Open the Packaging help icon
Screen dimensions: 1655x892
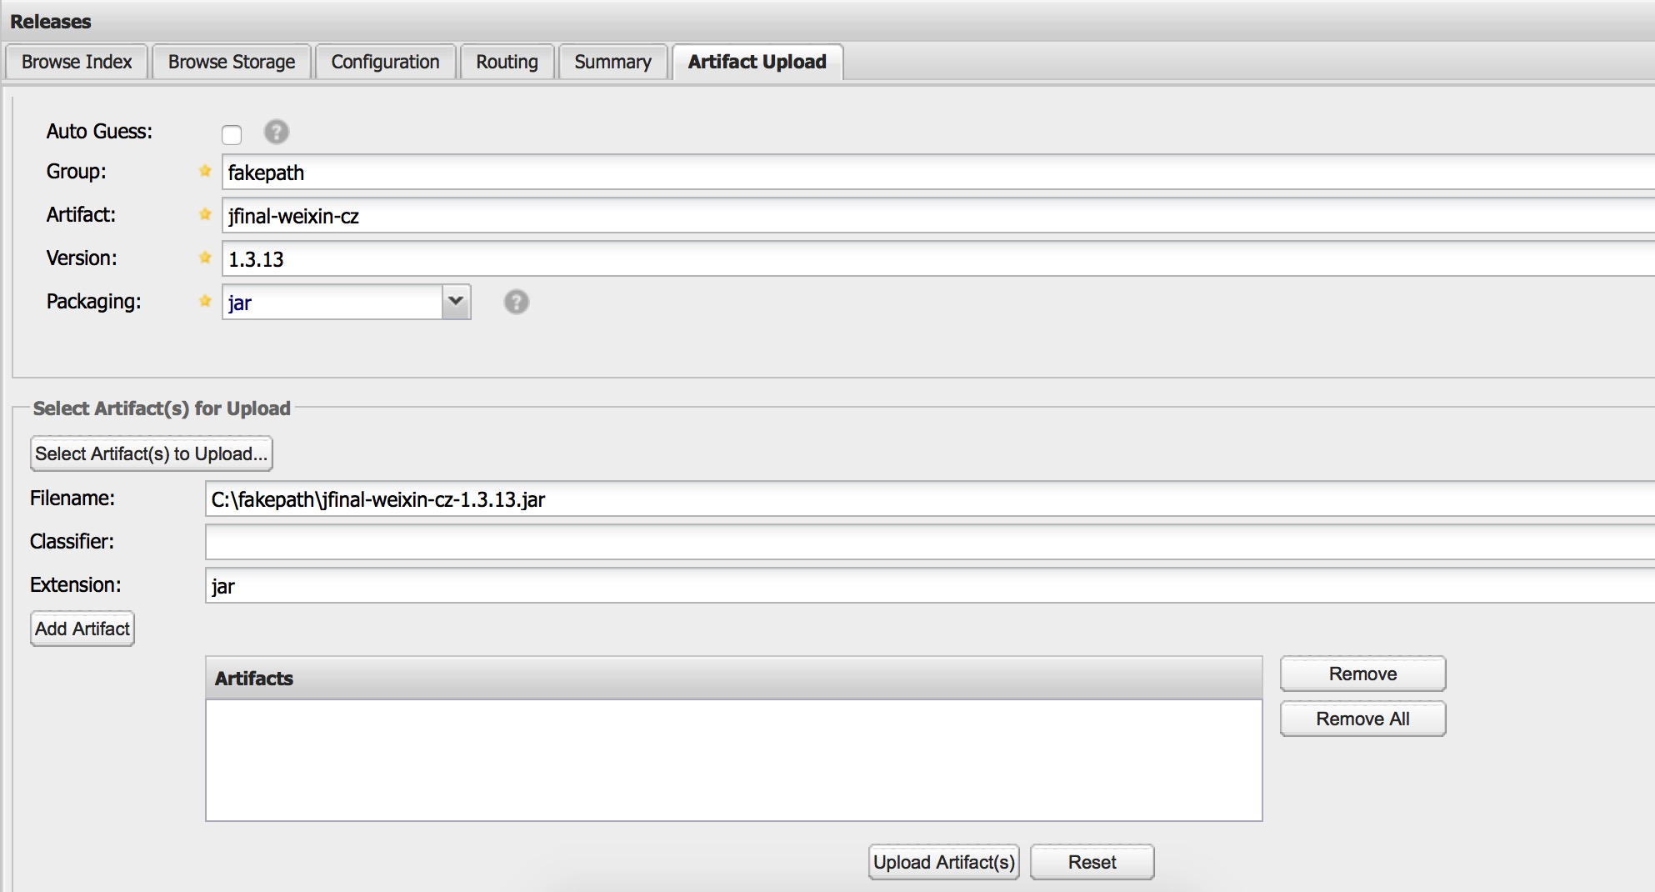tap(516, 302)
